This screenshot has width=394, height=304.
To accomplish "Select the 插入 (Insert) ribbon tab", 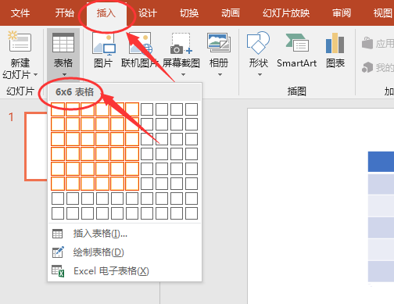I will (x=106, y=13).
